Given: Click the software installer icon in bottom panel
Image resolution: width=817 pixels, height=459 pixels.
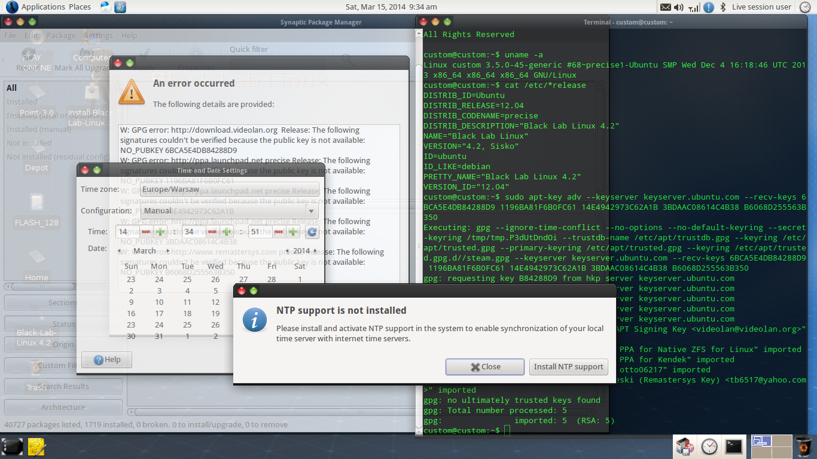Looking at the screenshot, I should 685,446.
